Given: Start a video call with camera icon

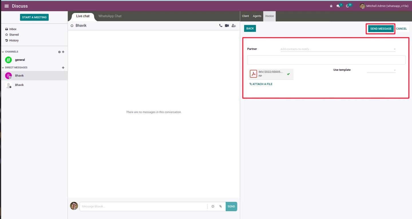Looking at the screenshot, I should click(x=227, y=25).
